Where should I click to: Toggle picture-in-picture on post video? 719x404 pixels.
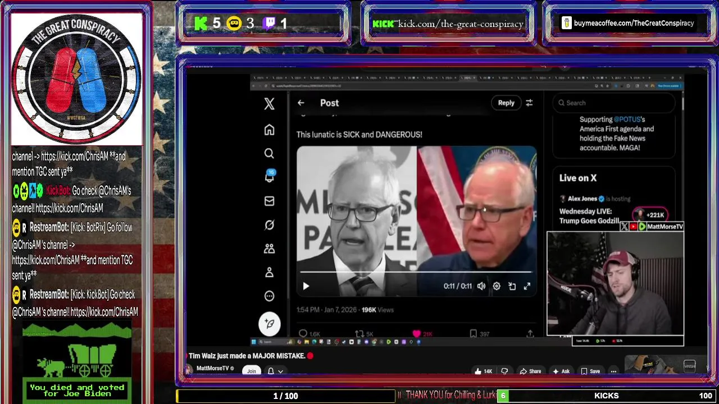[512, 286]
